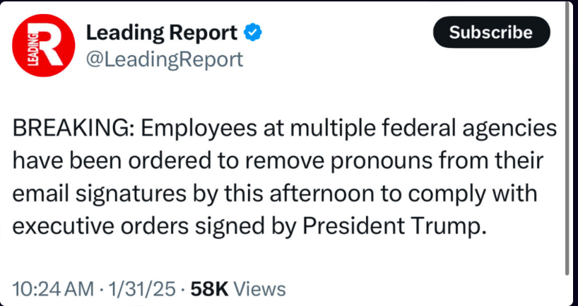Click the vertical scrollbar on the right
Screen dimensions: 578x306
[569, 141]
